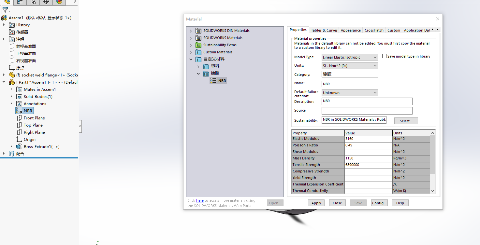This screenshot has width=480, height=245.
Task: Switch to the CrossHatch tab
Action: (x=374, y=30)
